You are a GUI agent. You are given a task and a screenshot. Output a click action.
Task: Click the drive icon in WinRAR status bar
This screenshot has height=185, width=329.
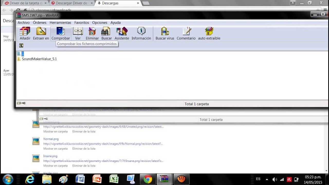tap(19, 103)
